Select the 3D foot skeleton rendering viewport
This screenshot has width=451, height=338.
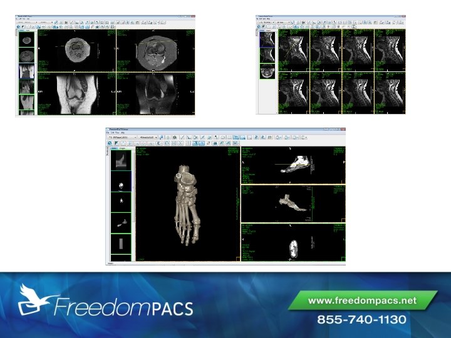[188, 204]
